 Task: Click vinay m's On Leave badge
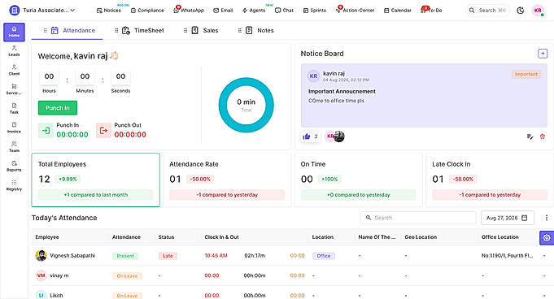[x=127, y=275]
